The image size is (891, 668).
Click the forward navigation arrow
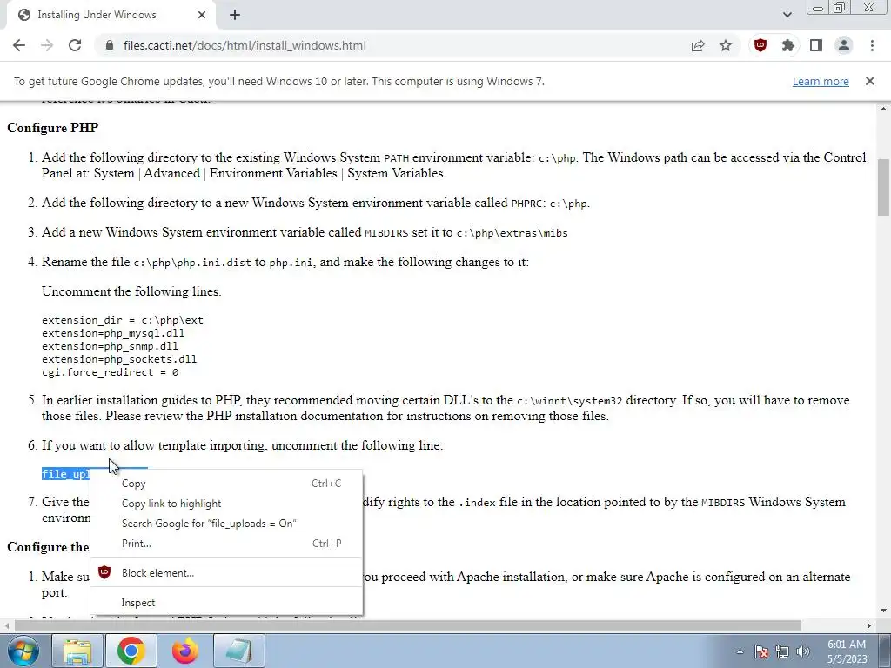pyautogui.click(x=47, y=45)
